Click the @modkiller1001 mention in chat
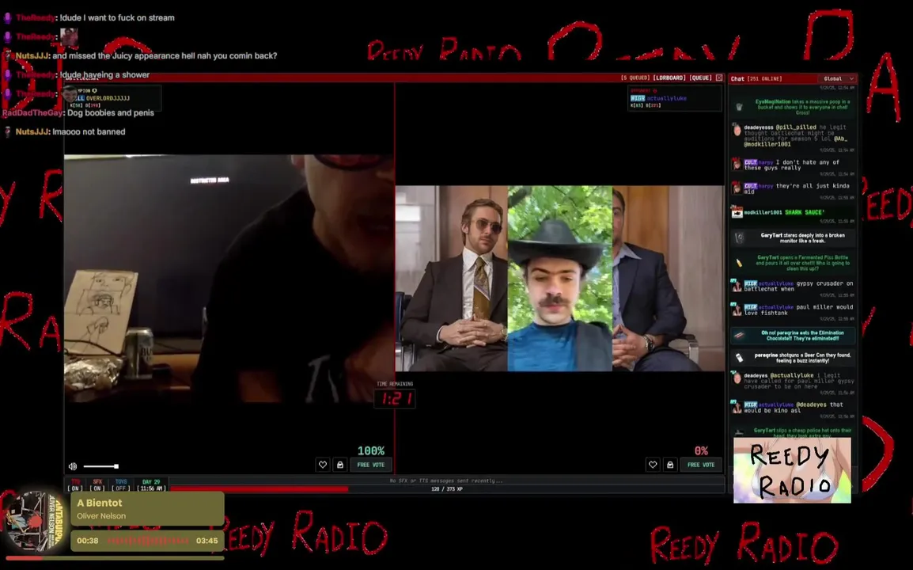Image resolution: width=913 pixels, height=570 pixels. 767,145
